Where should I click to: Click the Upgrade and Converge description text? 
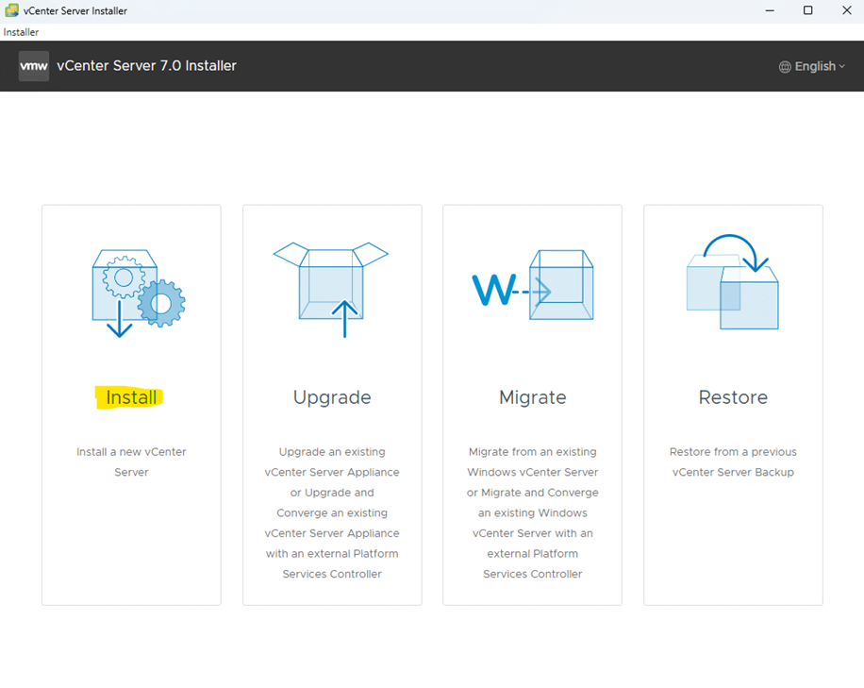pos(332,512)
